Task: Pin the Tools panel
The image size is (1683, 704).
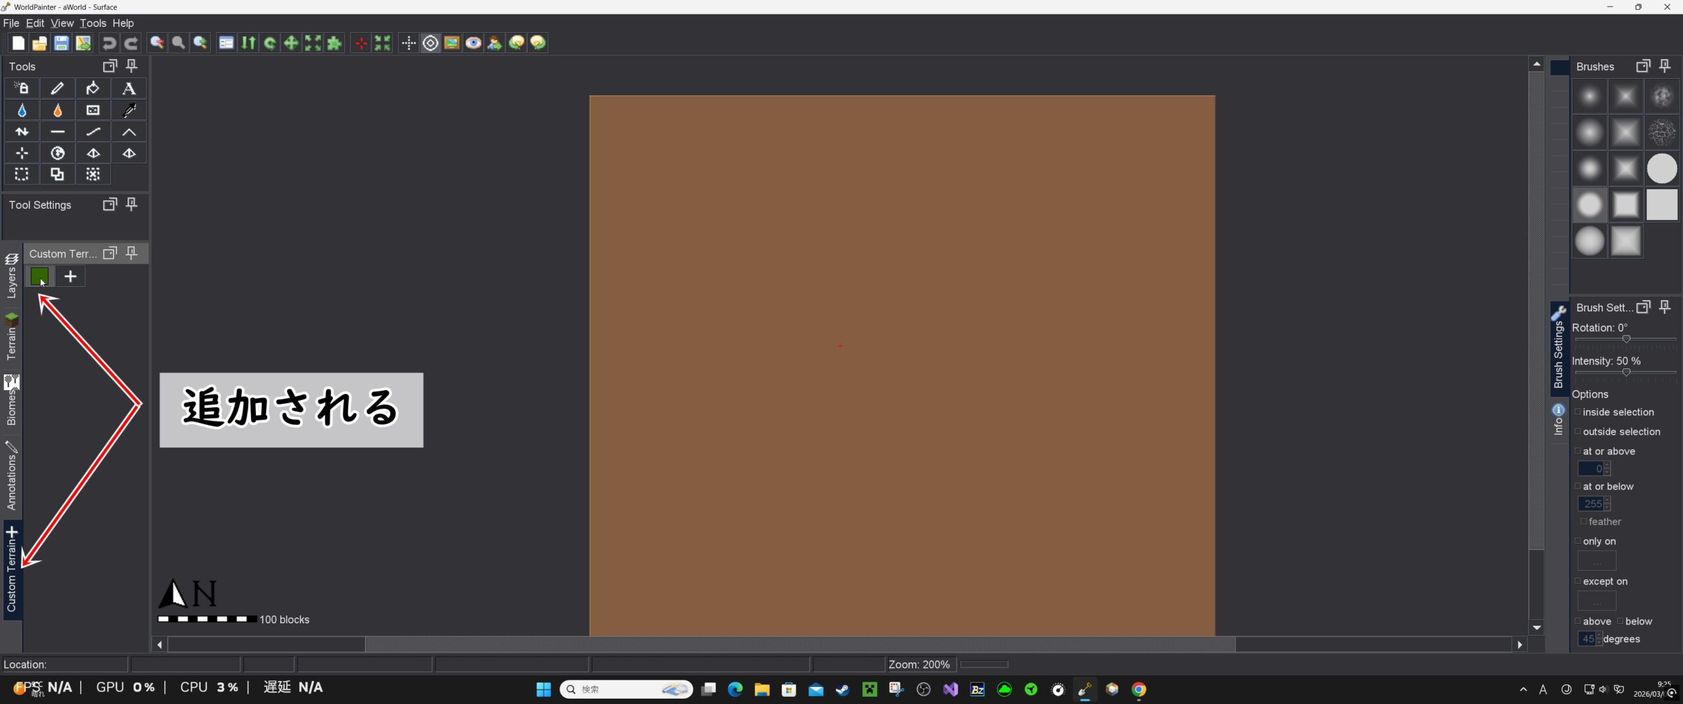Action: (131, 66)
